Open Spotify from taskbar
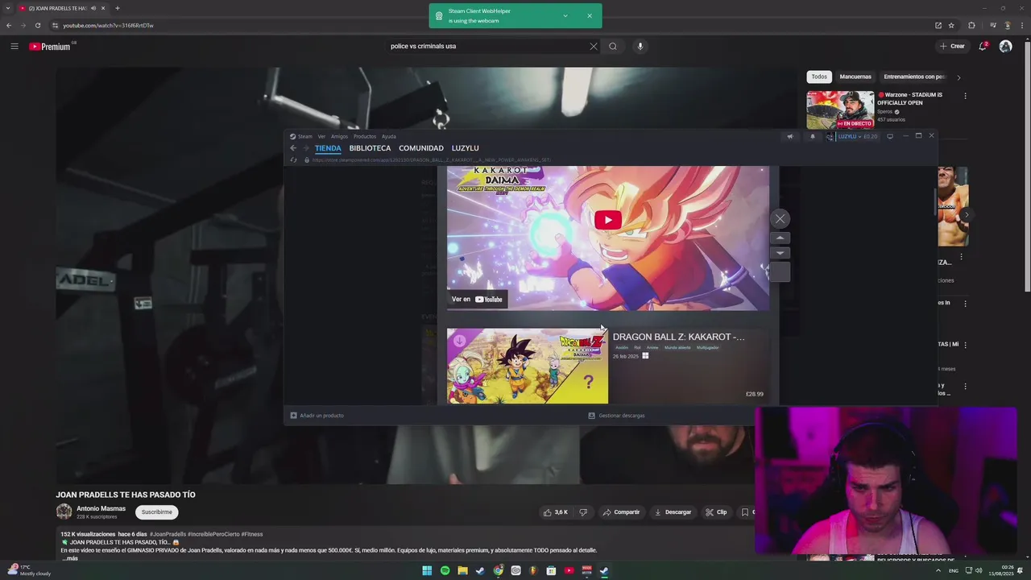 pyautogui.click(x=445, y=570)
